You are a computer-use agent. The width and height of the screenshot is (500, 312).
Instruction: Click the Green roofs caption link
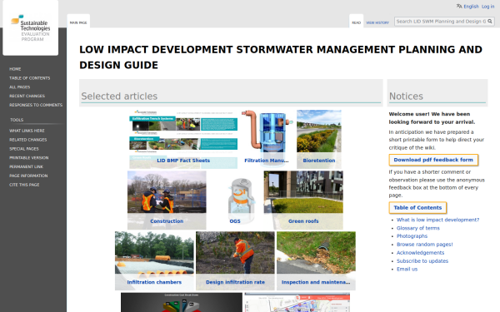[x=303, y=221]
